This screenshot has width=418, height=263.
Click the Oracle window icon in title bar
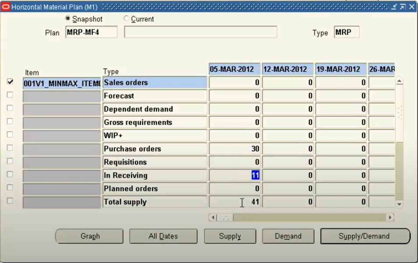(6, 7)
